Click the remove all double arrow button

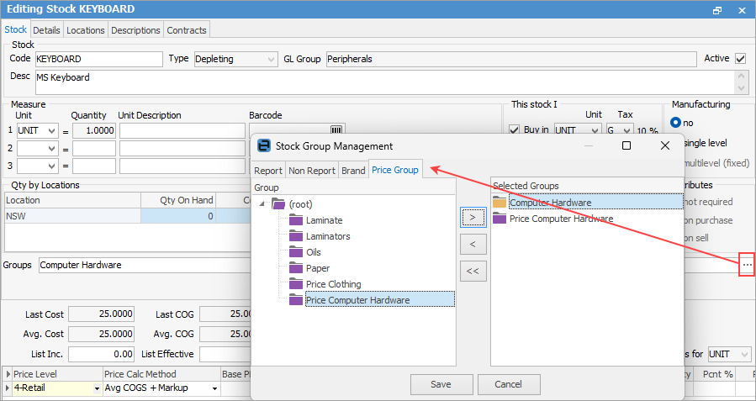(x=473, y=271)
